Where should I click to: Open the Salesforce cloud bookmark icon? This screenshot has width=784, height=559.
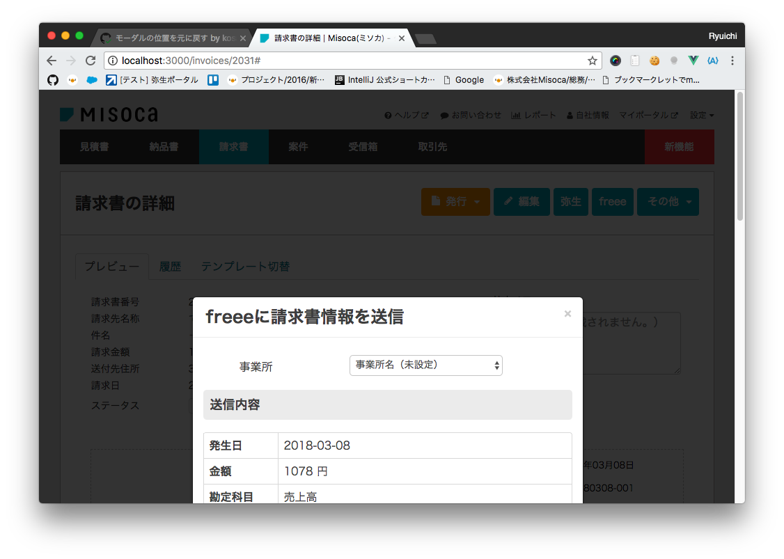[92, 80]
